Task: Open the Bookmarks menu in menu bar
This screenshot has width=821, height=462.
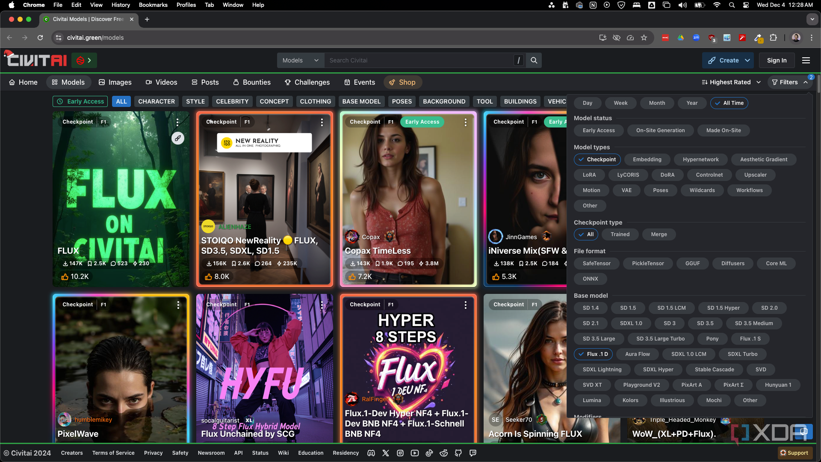Action: pos(153,5)
